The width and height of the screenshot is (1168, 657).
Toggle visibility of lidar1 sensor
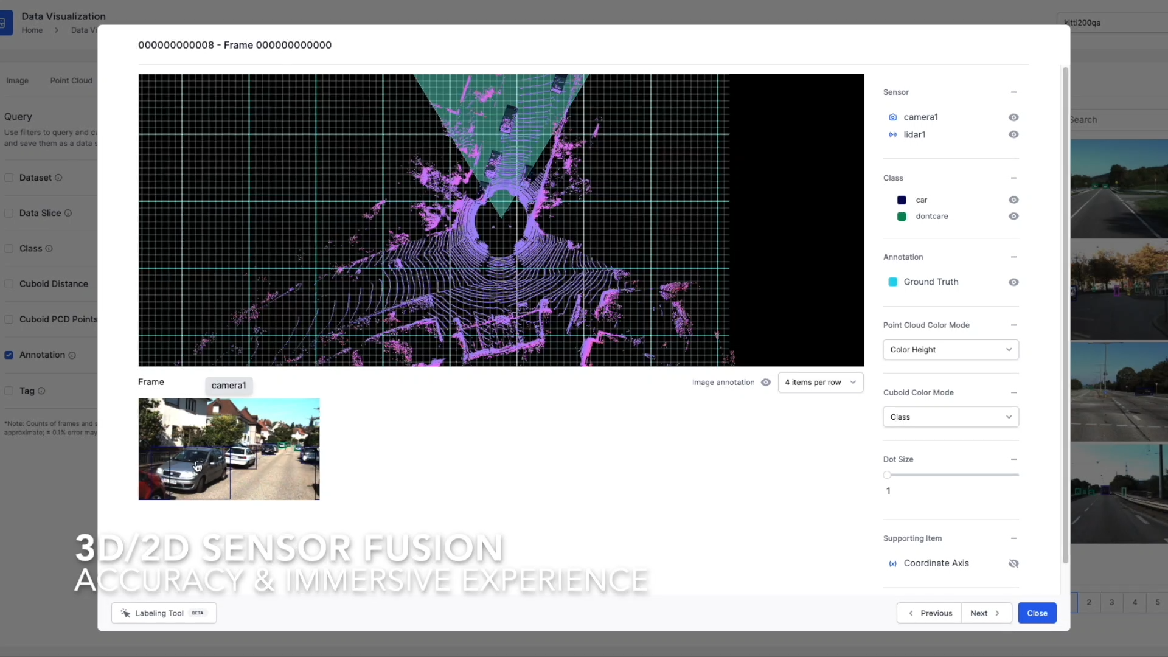coord(1012,134)
